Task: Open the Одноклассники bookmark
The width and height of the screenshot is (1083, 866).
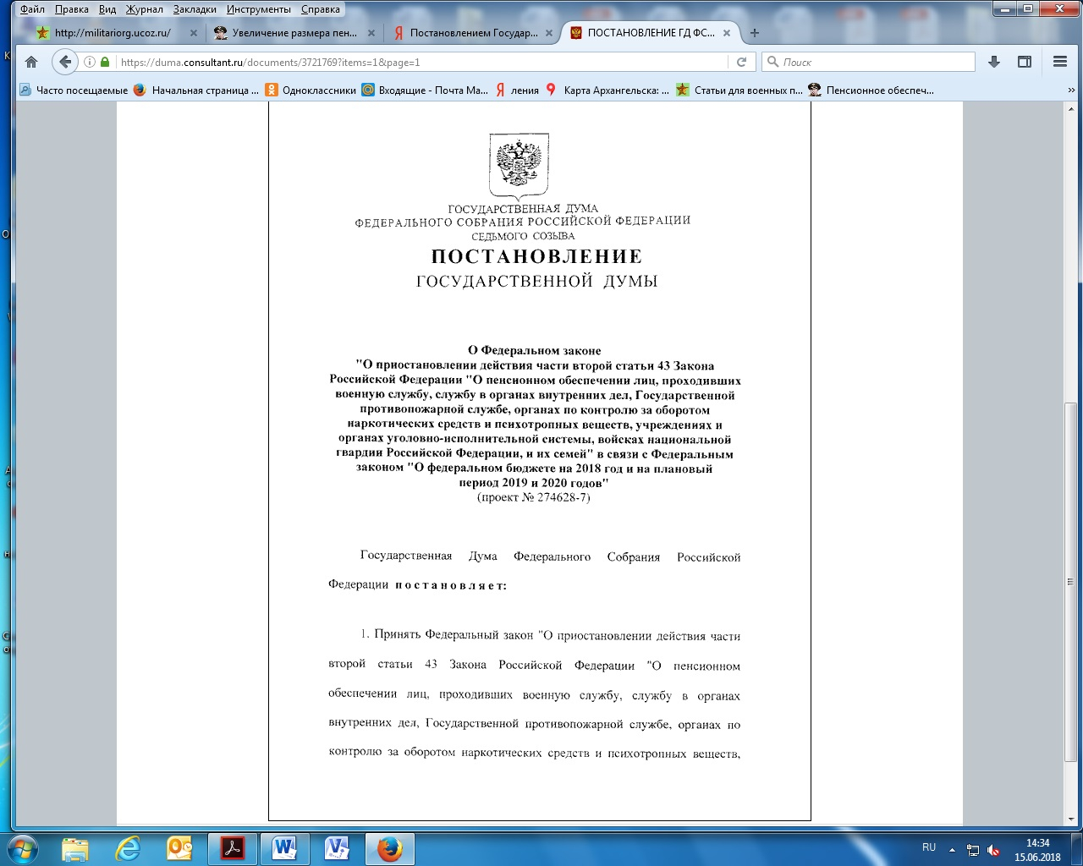Action: coord(311,90)
